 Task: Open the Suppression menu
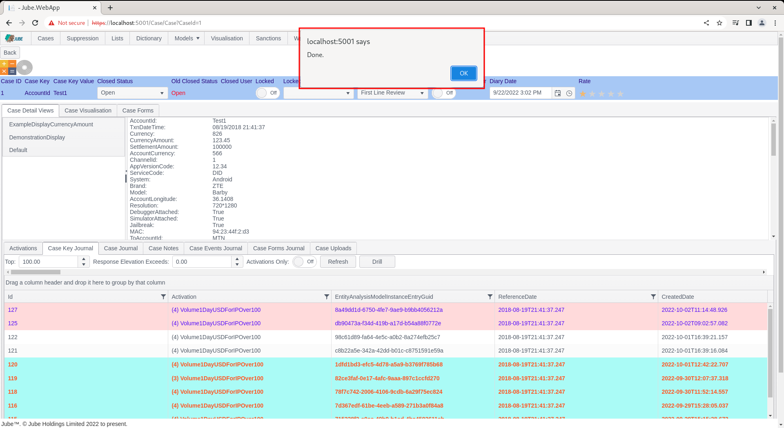coord(82,38)
